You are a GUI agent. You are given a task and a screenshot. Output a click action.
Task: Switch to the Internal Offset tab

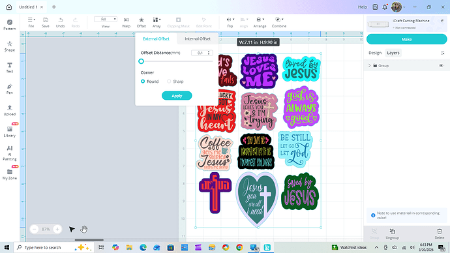198,38
